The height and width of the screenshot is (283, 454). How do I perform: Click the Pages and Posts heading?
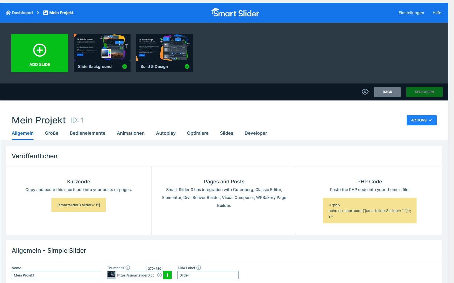tap(224, 182)
